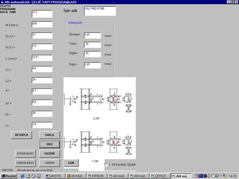Click the L (cm) input field
This screenshot has height=179, width=239.
click(x=42, y=58)
